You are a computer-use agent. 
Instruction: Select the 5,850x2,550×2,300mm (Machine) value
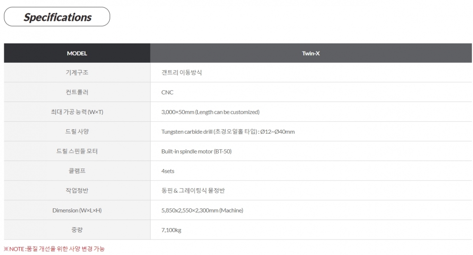[x=202, y=210]
